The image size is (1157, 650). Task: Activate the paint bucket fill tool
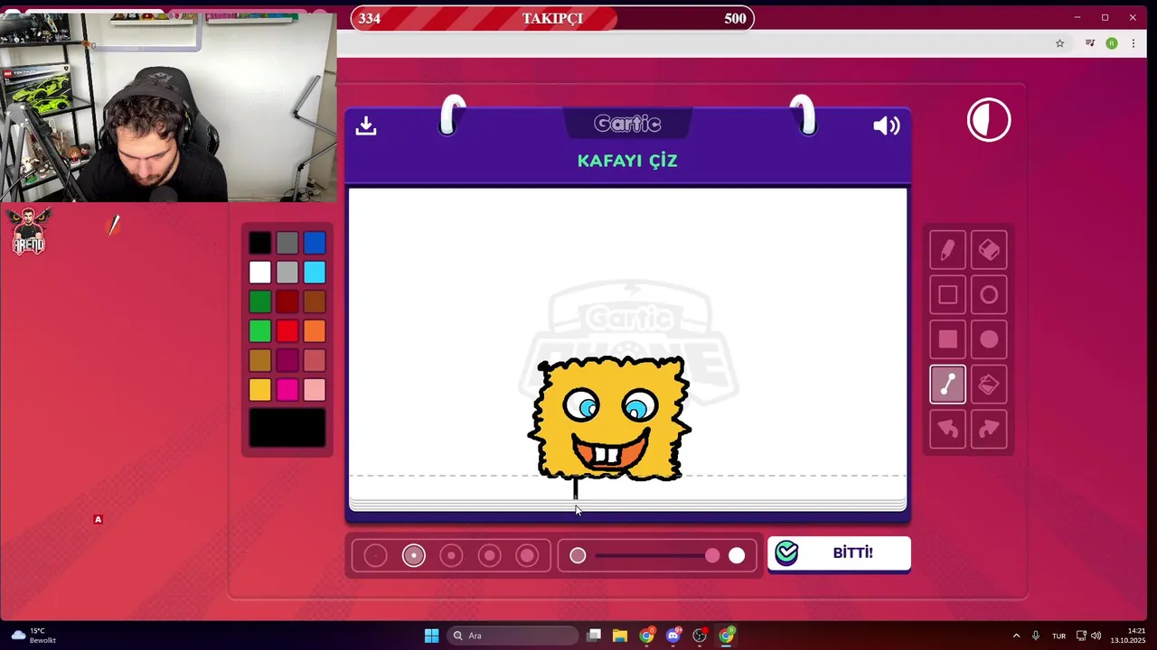point(989,385)
